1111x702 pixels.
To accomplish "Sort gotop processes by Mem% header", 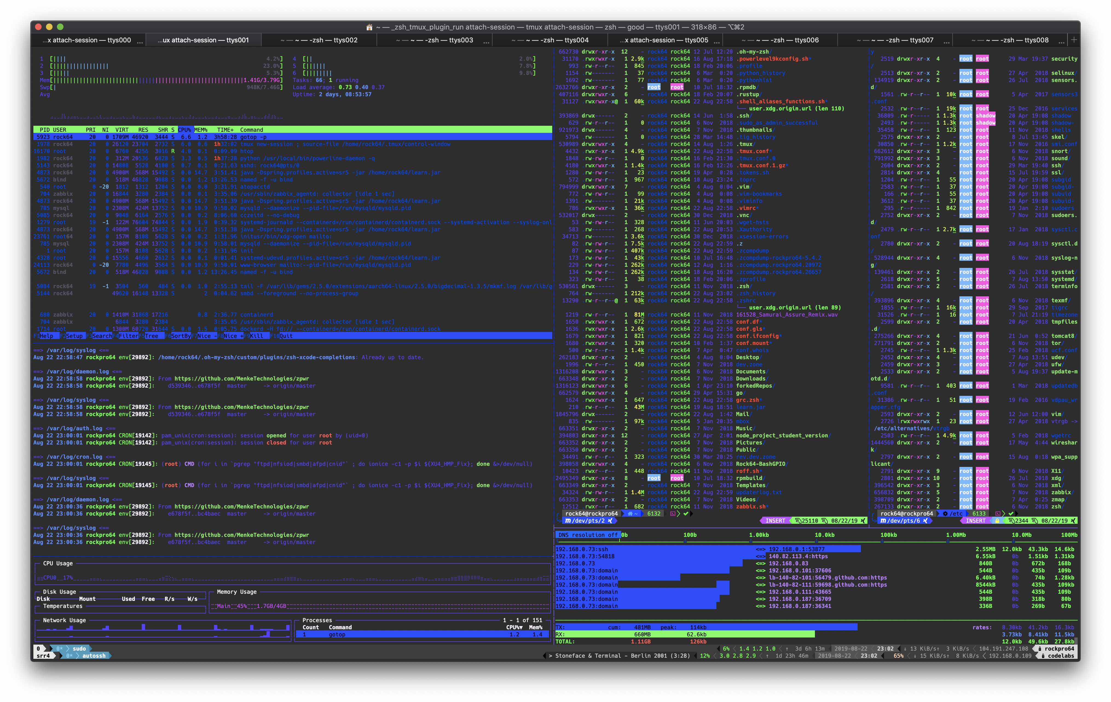I will pyautogui.click(x=535, y=627).
